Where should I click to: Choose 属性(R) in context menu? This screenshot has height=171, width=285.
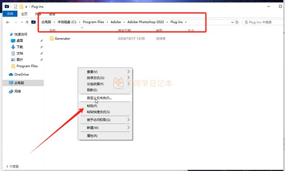click(x=105, y=136)
